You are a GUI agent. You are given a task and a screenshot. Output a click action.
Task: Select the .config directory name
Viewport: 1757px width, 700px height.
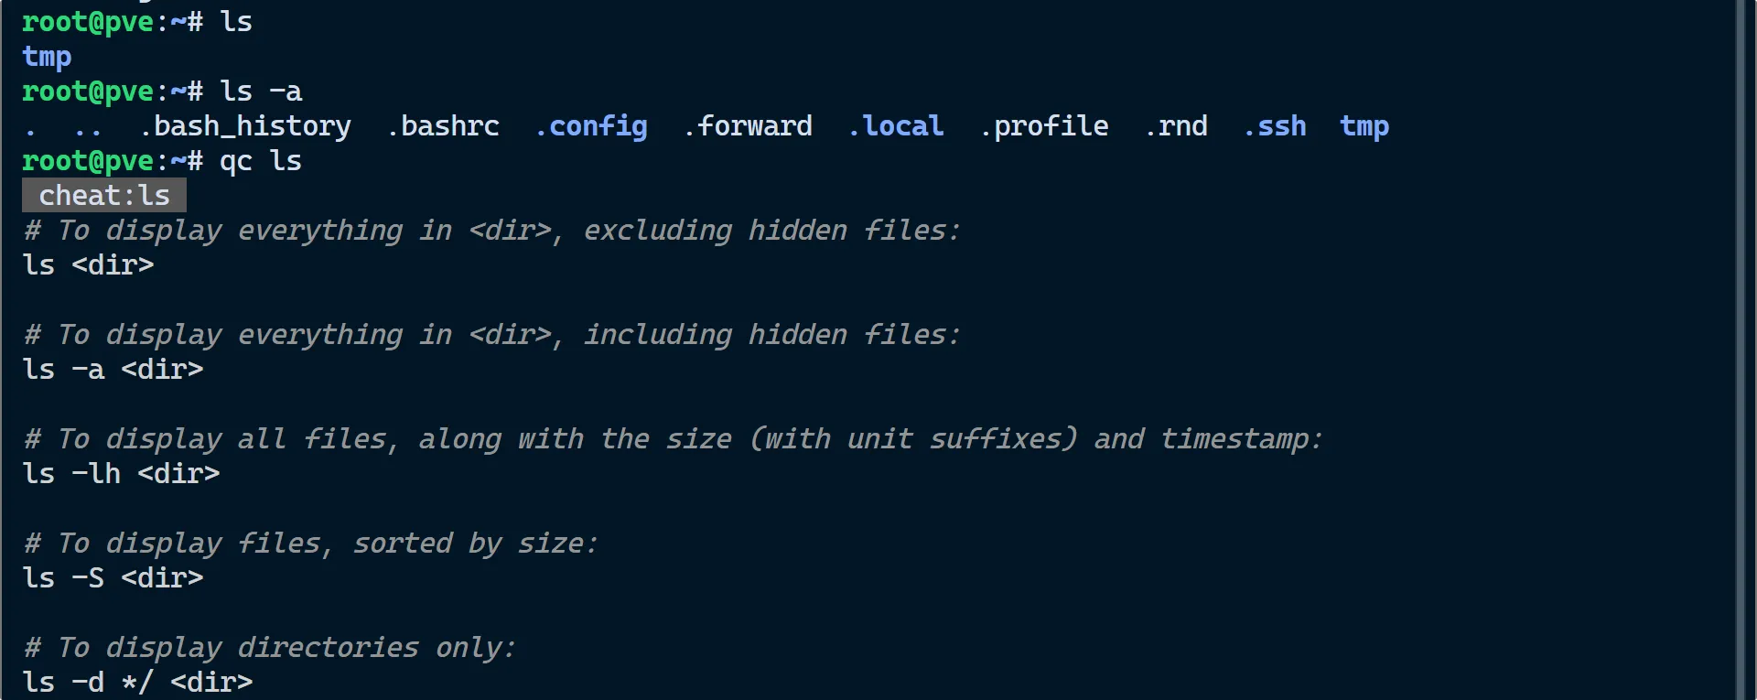click(x=592, y=126)
